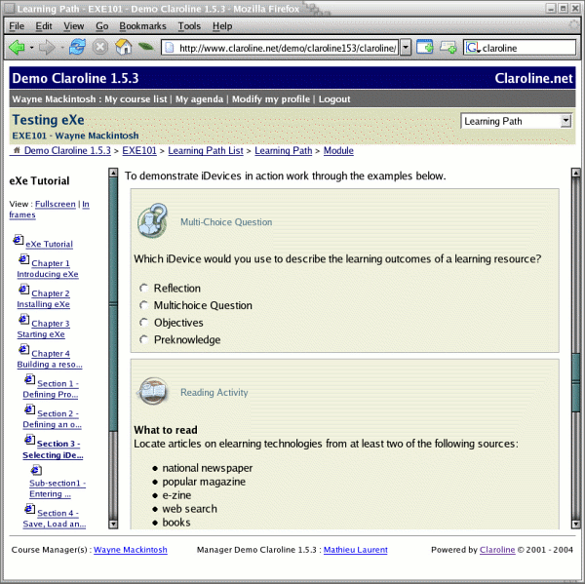This screenshot has width=585, height=584.
Task: Expand the address bar history dropdown
Action: pos(406,48)
